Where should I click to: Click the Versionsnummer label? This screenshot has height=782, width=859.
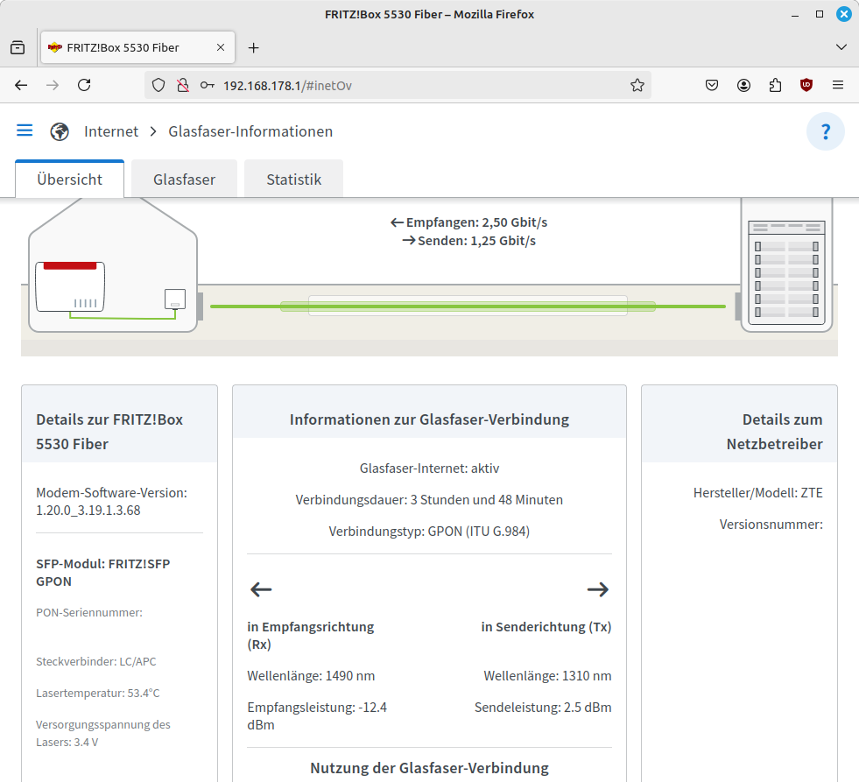[771, 524]
